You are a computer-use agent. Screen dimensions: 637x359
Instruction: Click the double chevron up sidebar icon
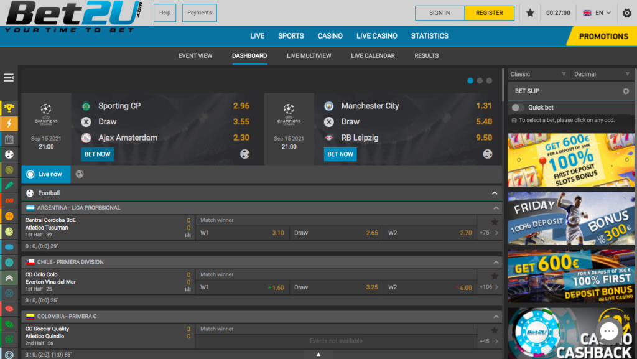click(x=9, y=277)
